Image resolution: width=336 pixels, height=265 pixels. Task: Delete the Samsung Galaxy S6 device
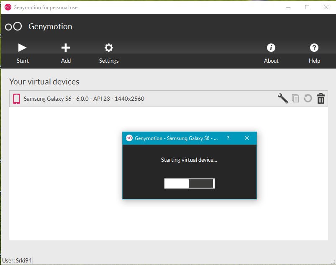(321, 99)
